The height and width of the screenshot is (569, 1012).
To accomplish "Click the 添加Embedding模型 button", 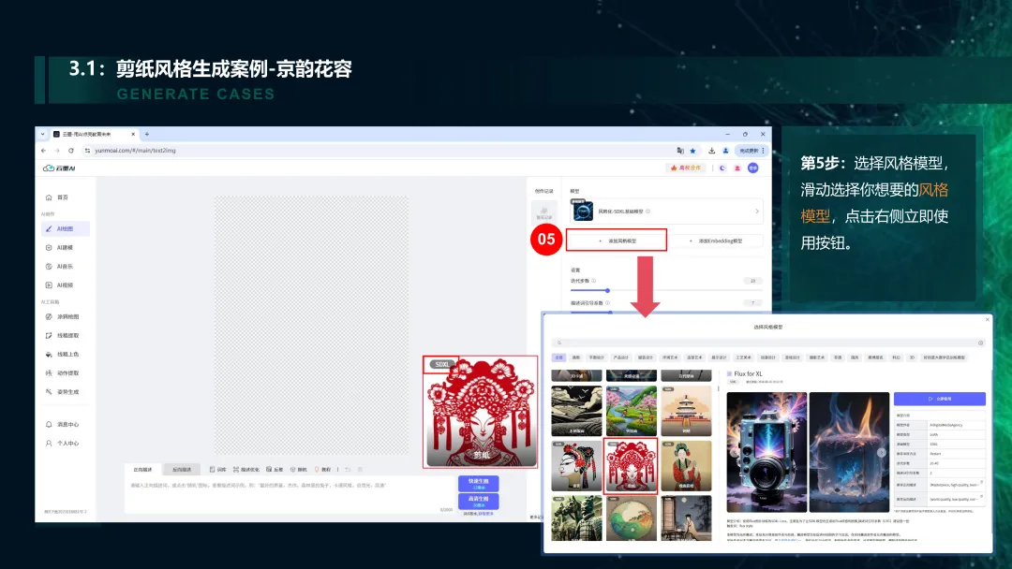I will (x=717, y=241).
